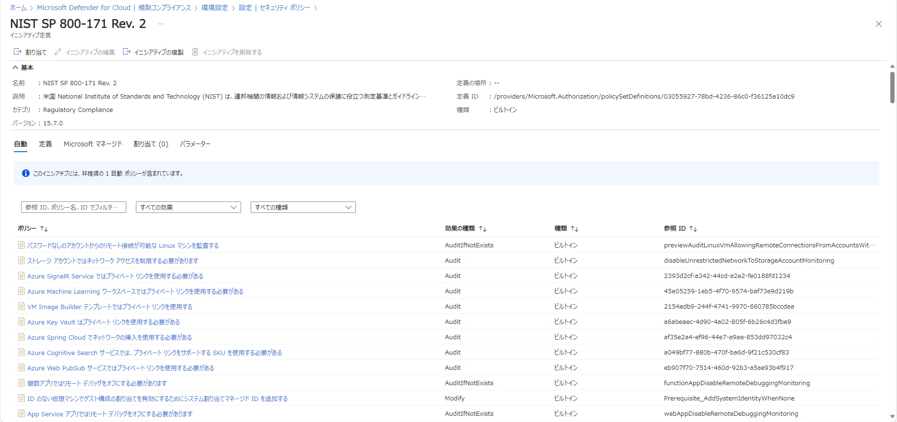Switch to the パラメーター tab
The image size is (897, 422).
(x=195, y=144)
